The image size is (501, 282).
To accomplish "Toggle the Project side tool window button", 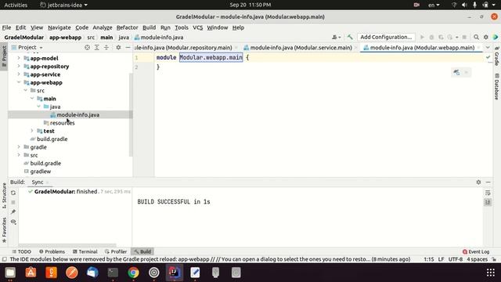I will (4, 56).
